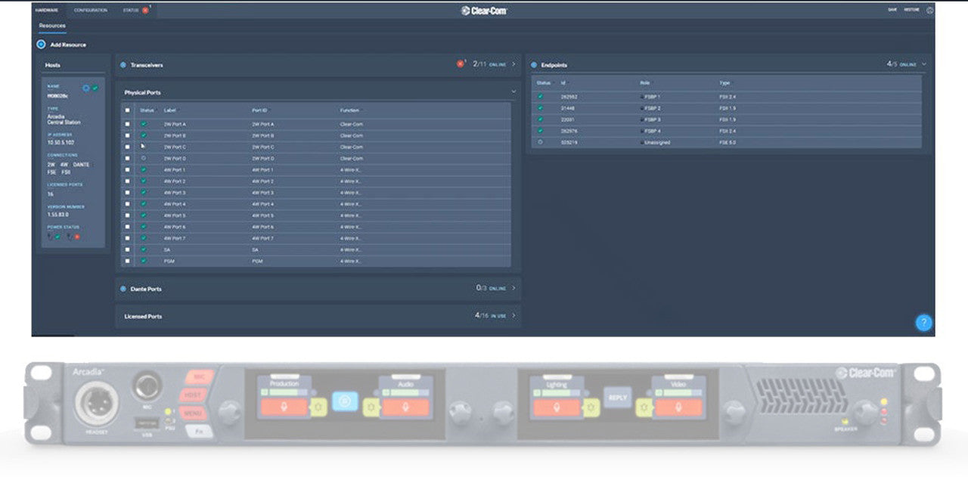
Task: Click the MIC button on the Arcadia unit
Action: pyautogui.click(x=199, y=377)
